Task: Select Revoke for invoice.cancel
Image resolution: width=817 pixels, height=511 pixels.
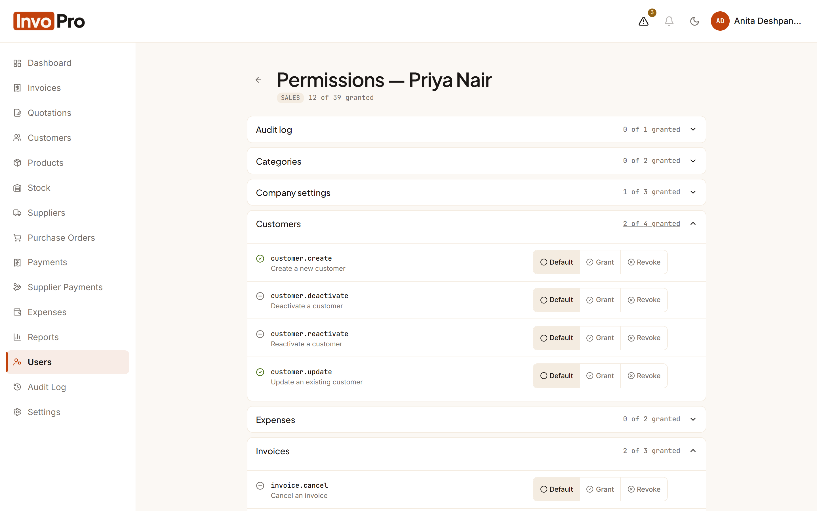Action: pyautogui.click(x=644, y=489)
